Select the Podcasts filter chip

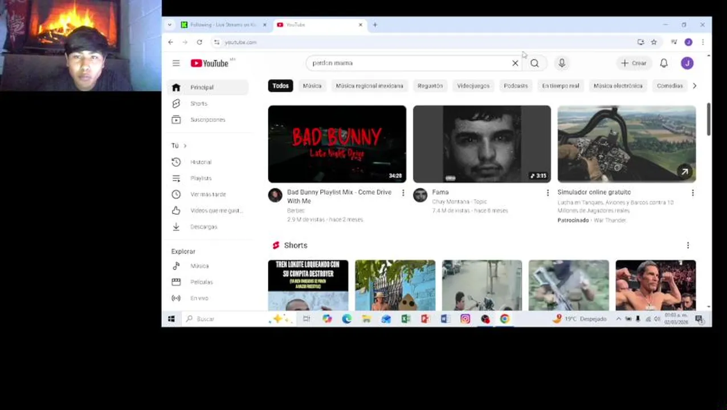pos(516,86)
